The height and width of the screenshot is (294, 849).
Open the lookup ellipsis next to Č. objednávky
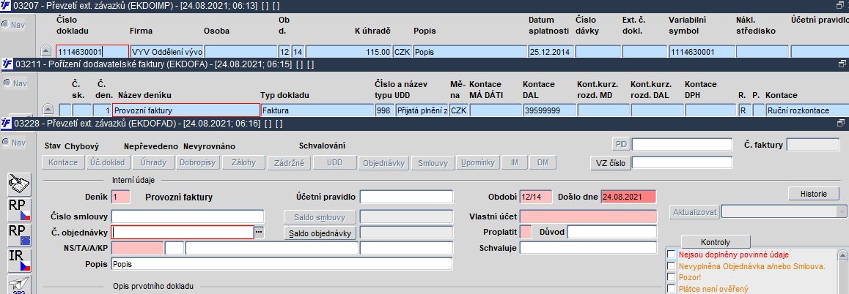(x=259, y=233)
